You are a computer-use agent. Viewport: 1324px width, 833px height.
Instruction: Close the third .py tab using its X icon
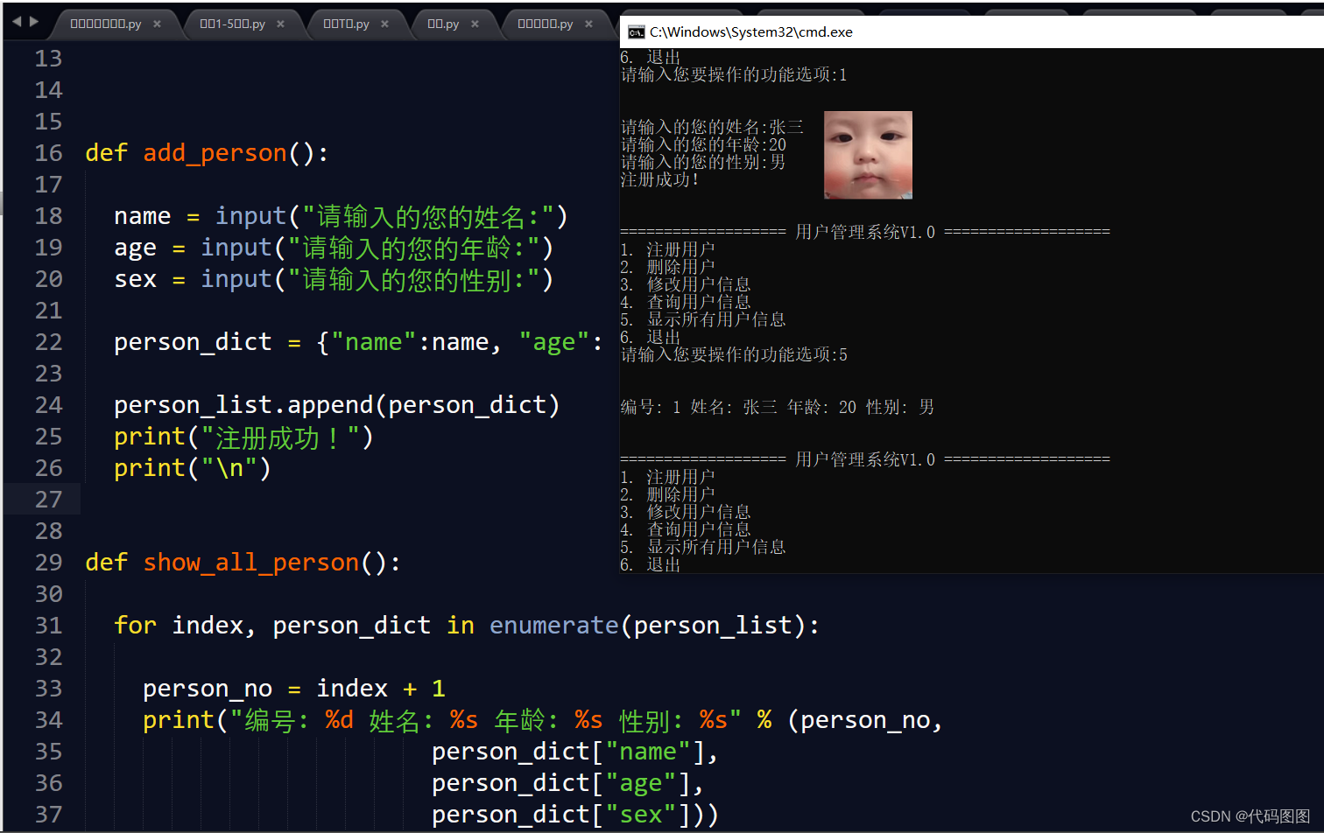pyautogui.click(x=386, y=25)
